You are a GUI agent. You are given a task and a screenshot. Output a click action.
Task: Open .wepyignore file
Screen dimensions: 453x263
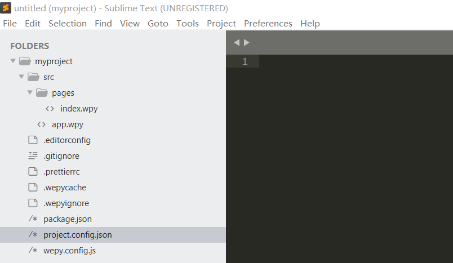66,203
